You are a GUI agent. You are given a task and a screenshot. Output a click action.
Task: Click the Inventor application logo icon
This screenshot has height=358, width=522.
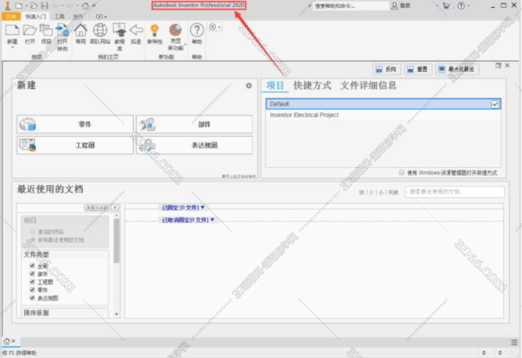coord(8,6)
